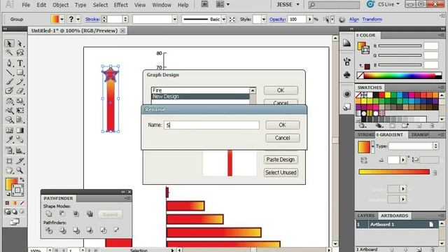Switch to the Layers tab
Viewport: 448px width, 252px height.
coord(365,216)
